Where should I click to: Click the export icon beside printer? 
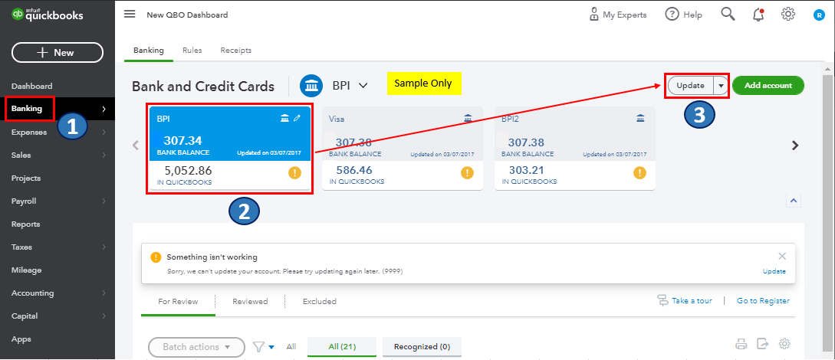point(763,344)
